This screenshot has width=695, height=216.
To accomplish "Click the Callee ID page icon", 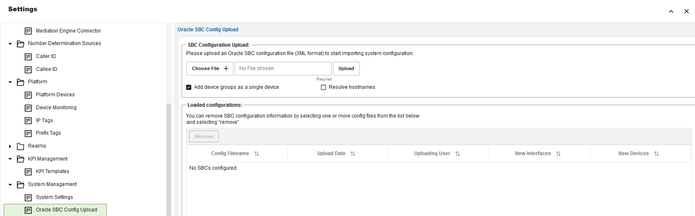I will 28,70.
